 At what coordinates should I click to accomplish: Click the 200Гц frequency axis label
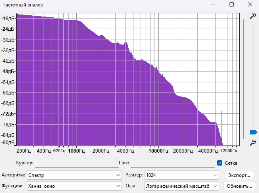(x=24, y=151)
